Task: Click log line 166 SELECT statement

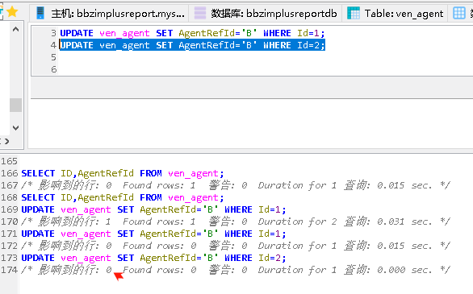Action: pos(123,173)
